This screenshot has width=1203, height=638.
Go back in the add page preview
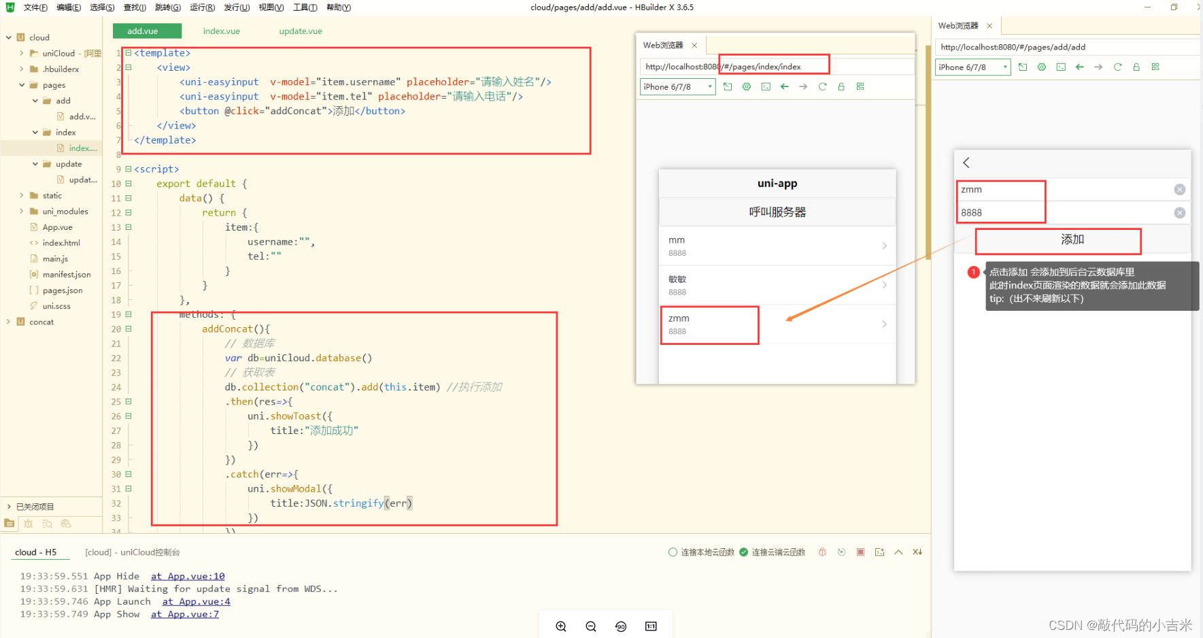tap(1080, 67)
